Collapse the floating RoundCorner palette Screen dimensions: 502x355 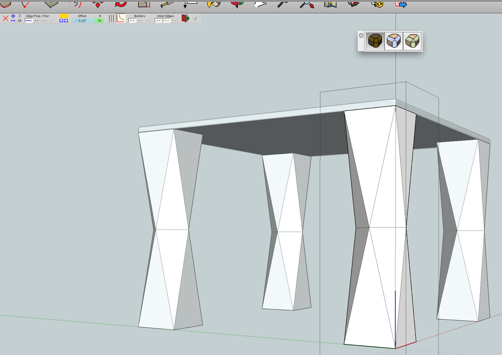pos(361,36)
